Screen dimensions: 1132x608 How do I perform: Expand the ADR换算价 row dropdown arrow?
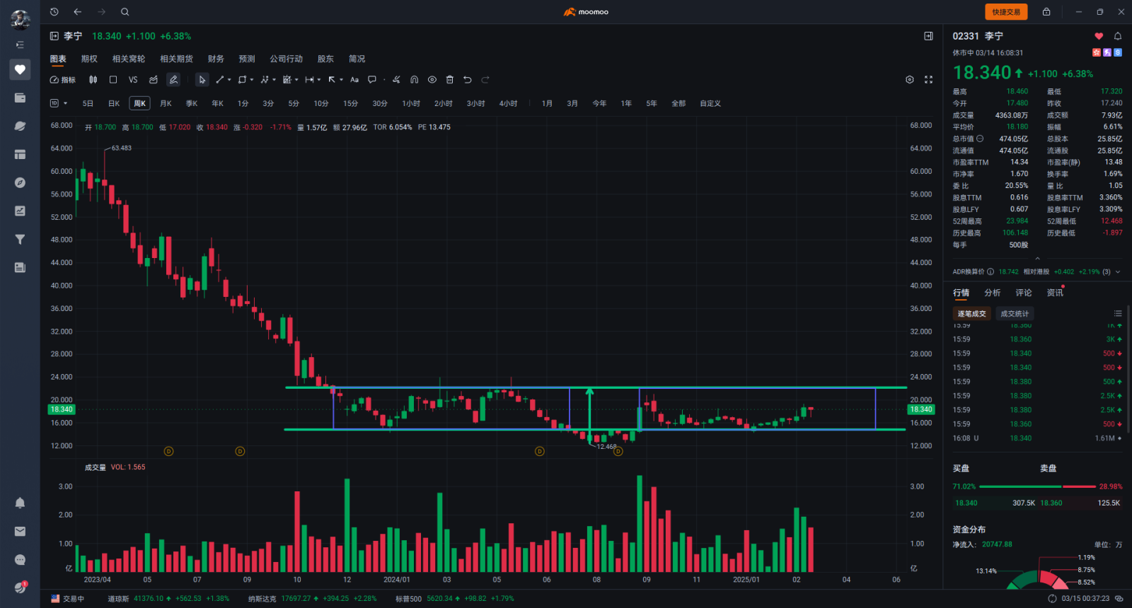pyautogui.click(x=1118, y=271)
